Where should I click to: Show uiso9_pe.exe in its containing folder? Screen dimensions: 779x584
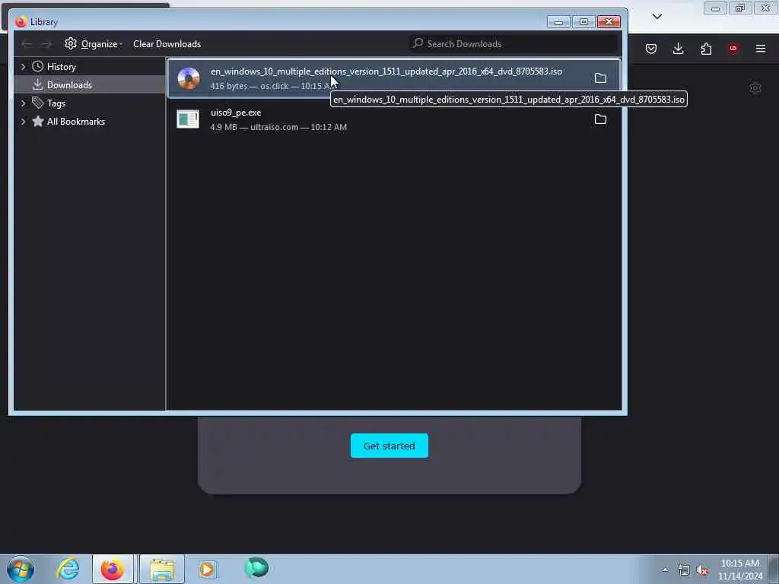[601, 119]
